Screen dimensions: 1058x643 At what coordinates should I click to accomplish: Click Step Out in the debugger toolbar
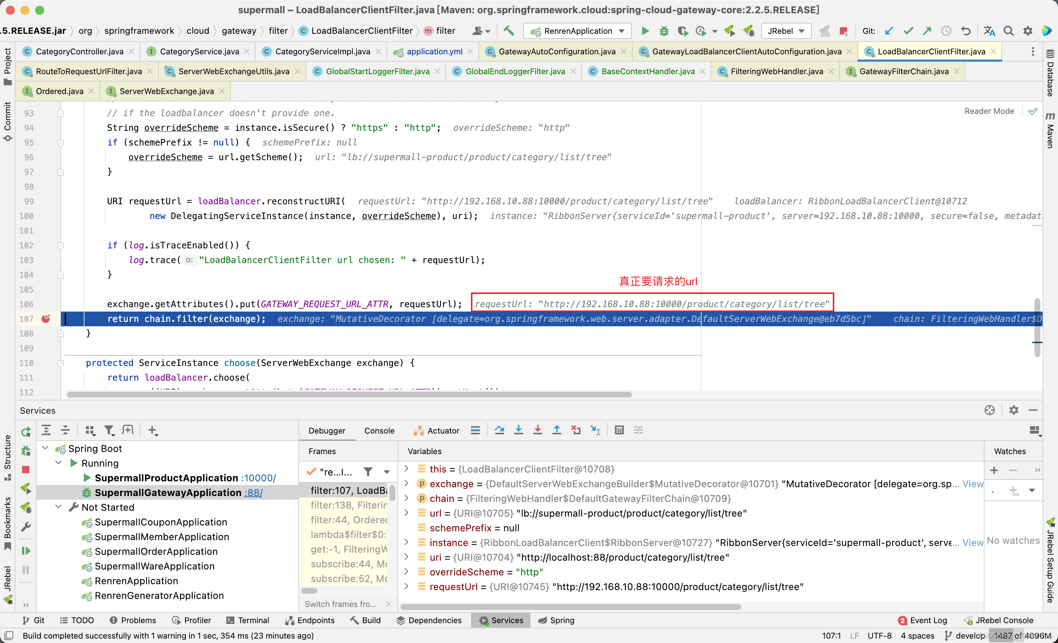coord(557,430)
